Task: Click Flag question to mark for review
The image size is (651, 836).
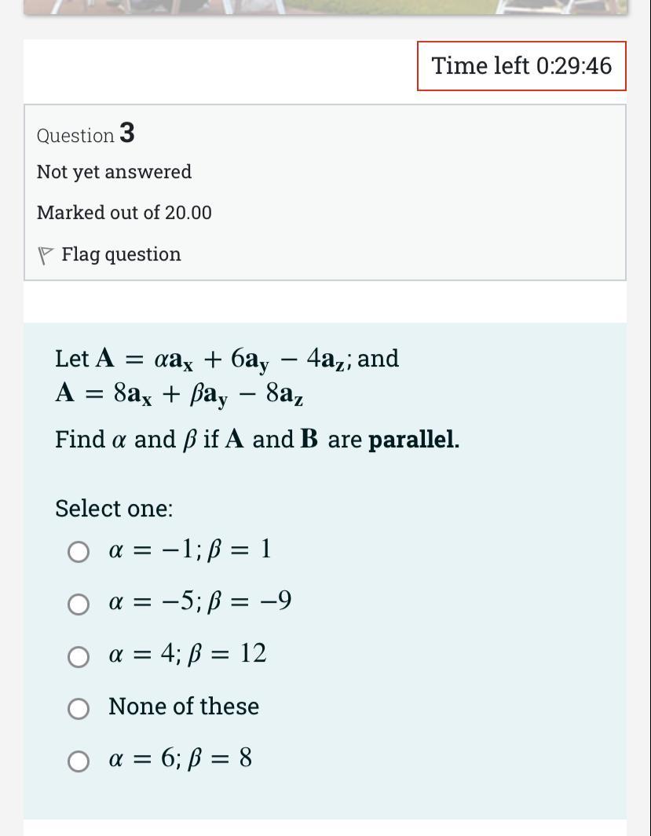Action: point(121,254)
